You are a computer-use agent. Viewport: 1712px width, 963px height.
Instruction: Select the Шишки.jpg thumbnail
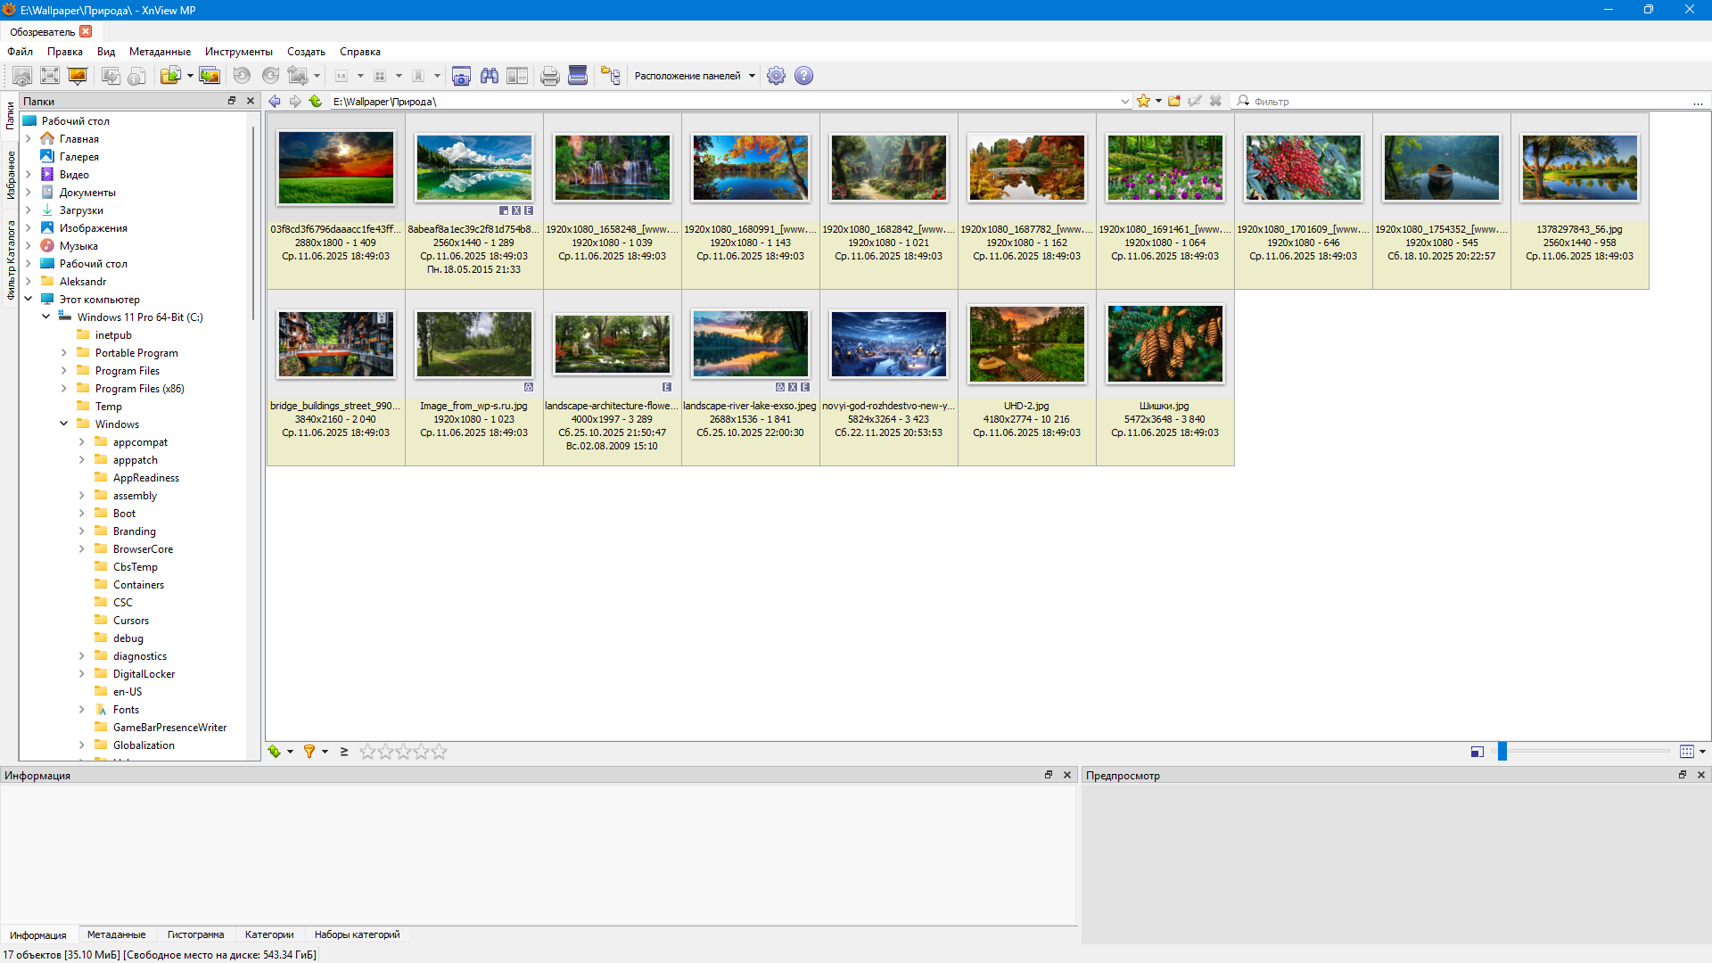click(1165, 344)
